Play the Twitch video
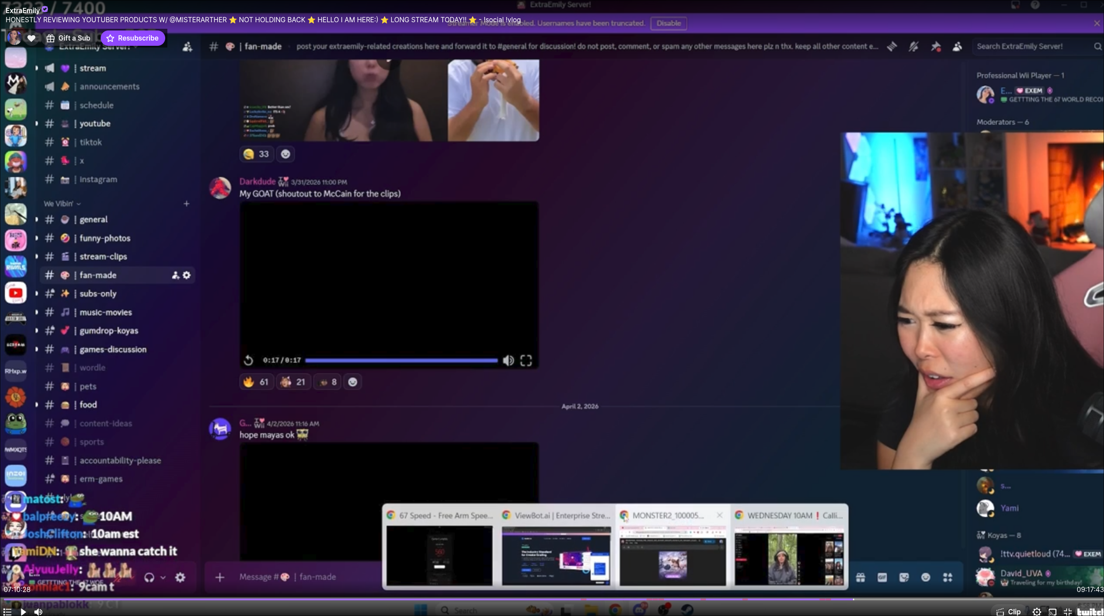Image resolution: width=1104 pixels, height=616 pixels. coord(23,612)
